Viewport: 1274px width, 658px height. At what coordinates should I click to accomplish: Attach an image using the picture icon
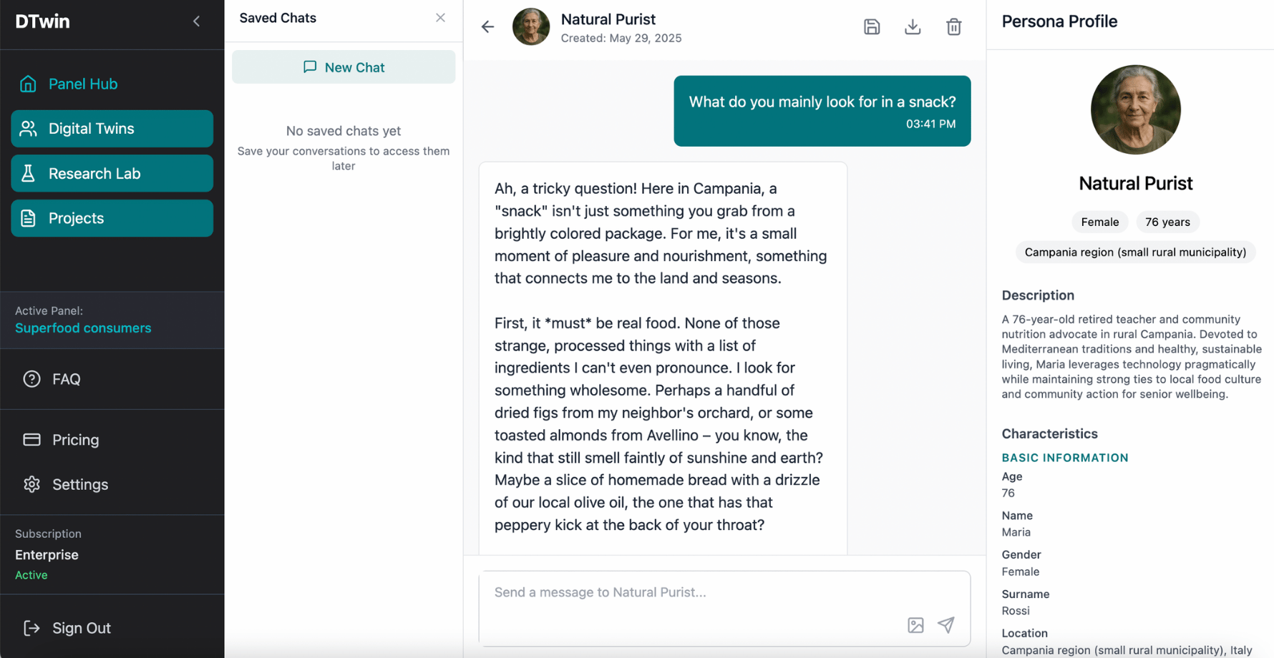(x=915, y=625)
